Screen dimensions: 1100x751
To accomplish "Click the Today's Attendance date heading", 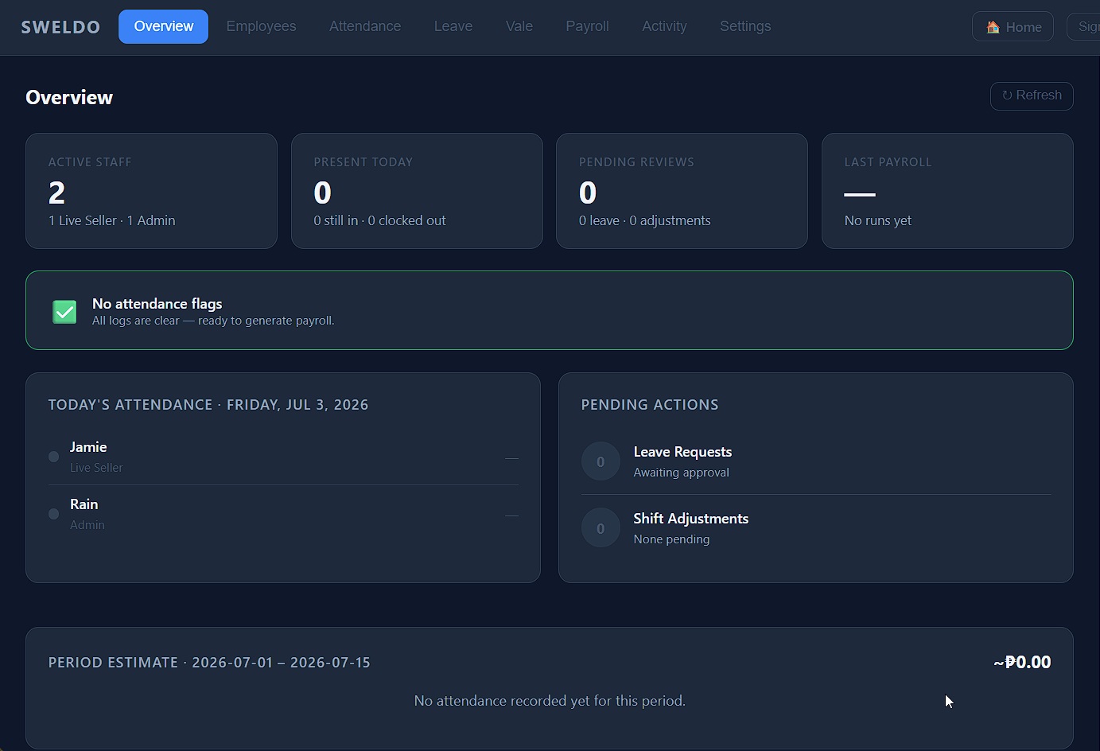I will 208,405.
